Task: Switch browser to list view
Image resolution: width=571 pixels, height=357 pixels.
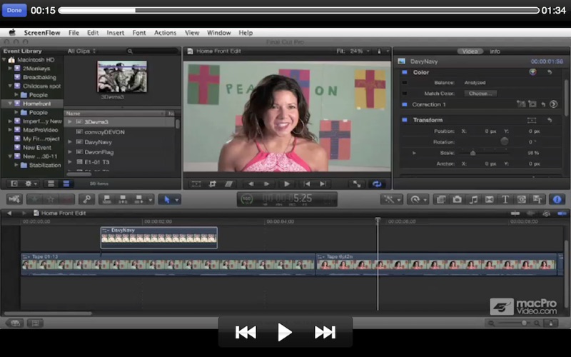Action: click(x=66, y=183)
